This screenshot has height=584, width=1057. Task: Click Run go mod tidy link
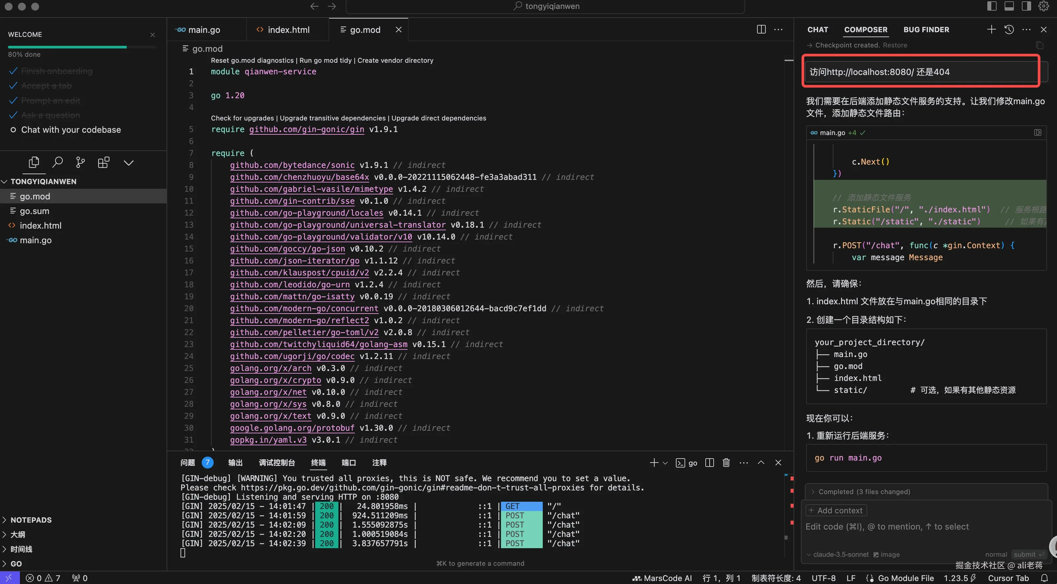pyautogui.click(x=326, y=60)
